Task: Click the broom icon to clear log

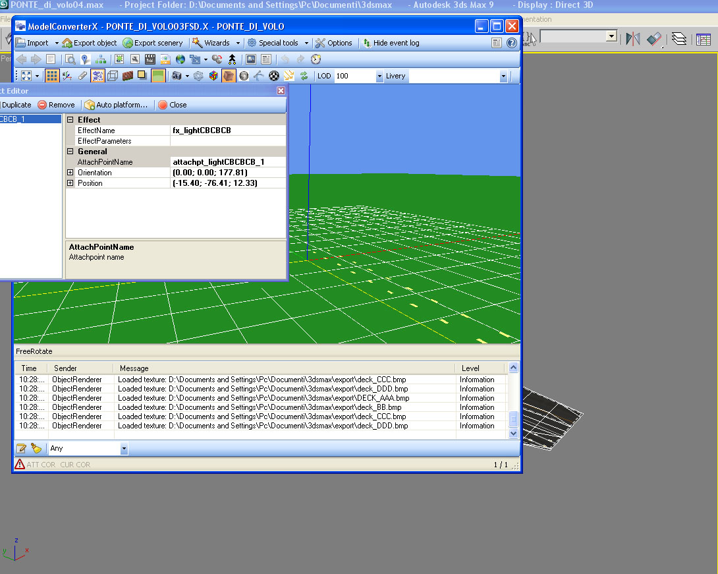Action: 36,448
